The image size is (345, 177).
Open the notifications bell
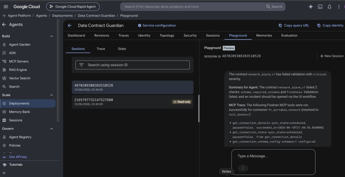click(330, 7)
